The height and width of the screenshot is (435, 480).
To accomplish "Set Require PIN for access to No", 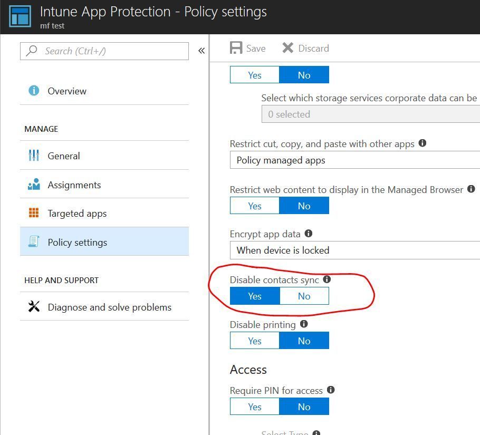I will point(304,407).
